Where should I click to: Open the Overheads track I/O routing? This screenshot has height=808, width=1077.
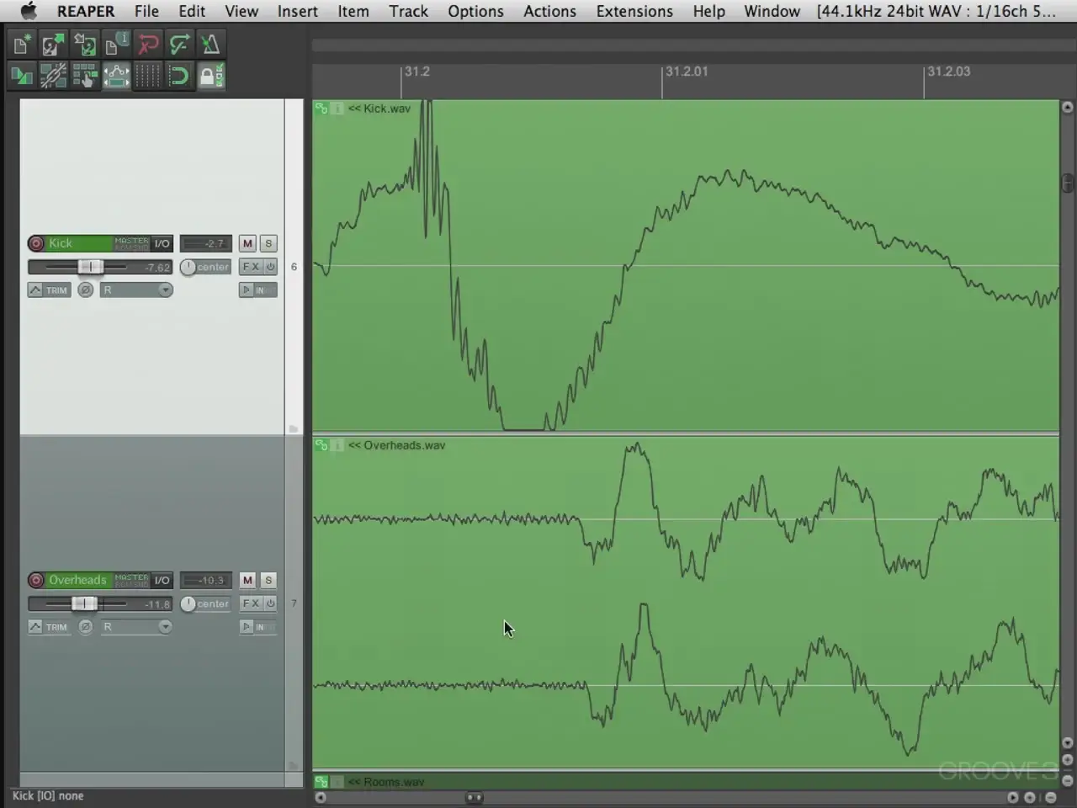[162, 580]
